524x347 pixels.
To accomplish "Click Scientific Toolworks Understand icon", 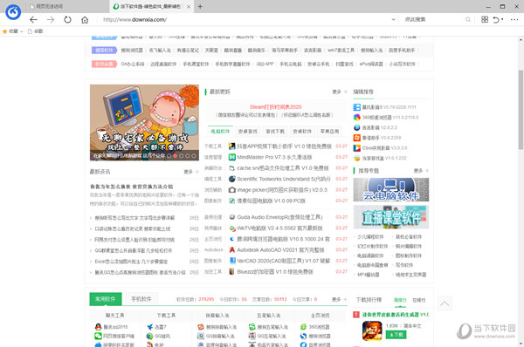I will [x=232, y=179].
